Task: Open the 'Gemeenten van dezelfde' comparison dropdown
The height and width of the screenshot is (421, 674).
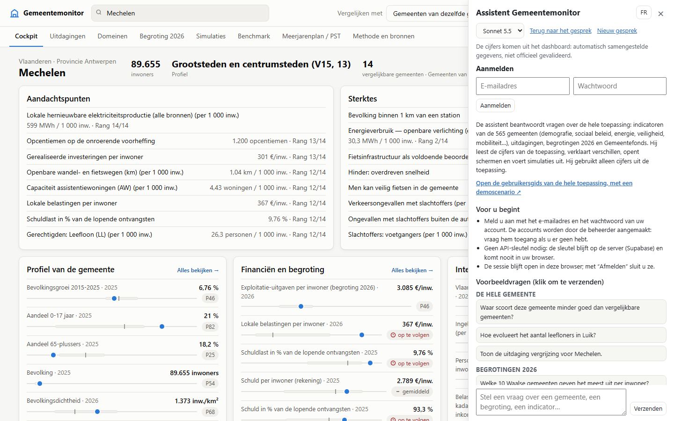Action: (x=428, y=14)
